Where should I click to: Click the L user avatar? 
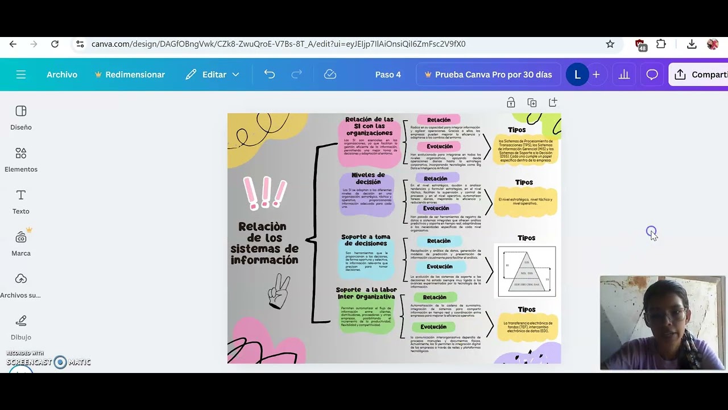[577, 75]
